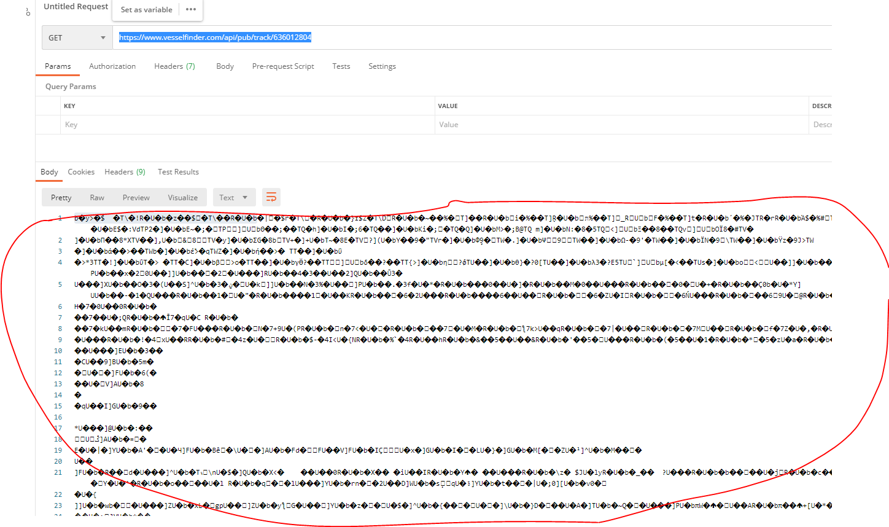Click the Untitled Request title
Image resolution: width=889 pixels, height=527 pixels.
(x=76, y=6)
